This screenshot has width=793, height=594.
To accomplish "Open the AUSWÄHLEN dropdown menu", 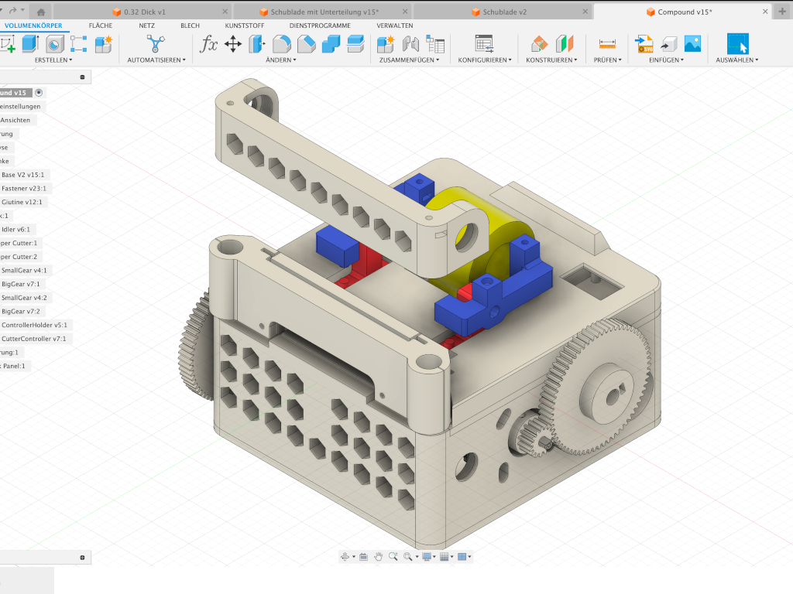I will tap(737, 60).
